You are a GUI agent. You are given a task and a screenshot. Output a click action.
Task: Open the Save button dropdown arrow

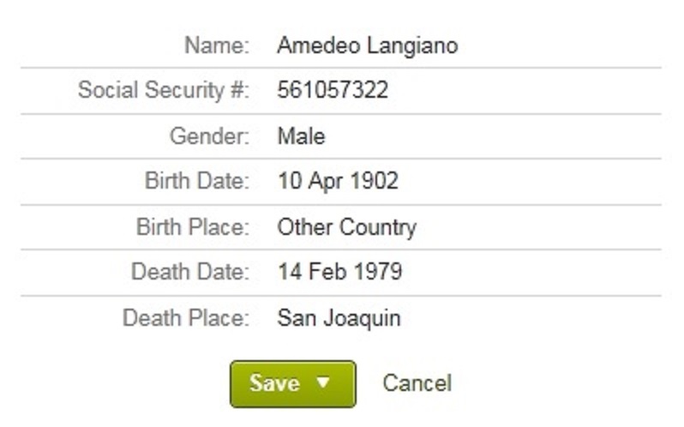point(323,383)
